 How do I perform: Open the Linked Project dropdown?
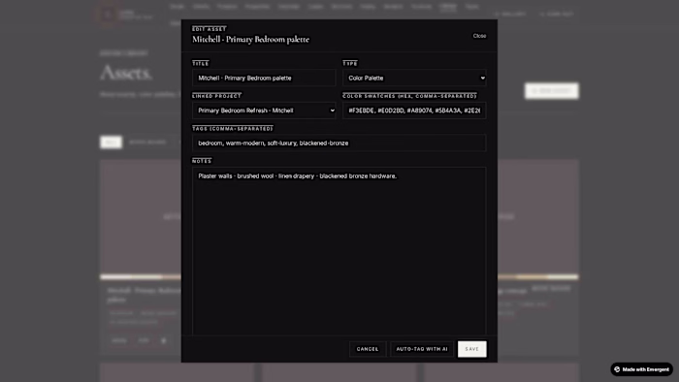[264, 111]
